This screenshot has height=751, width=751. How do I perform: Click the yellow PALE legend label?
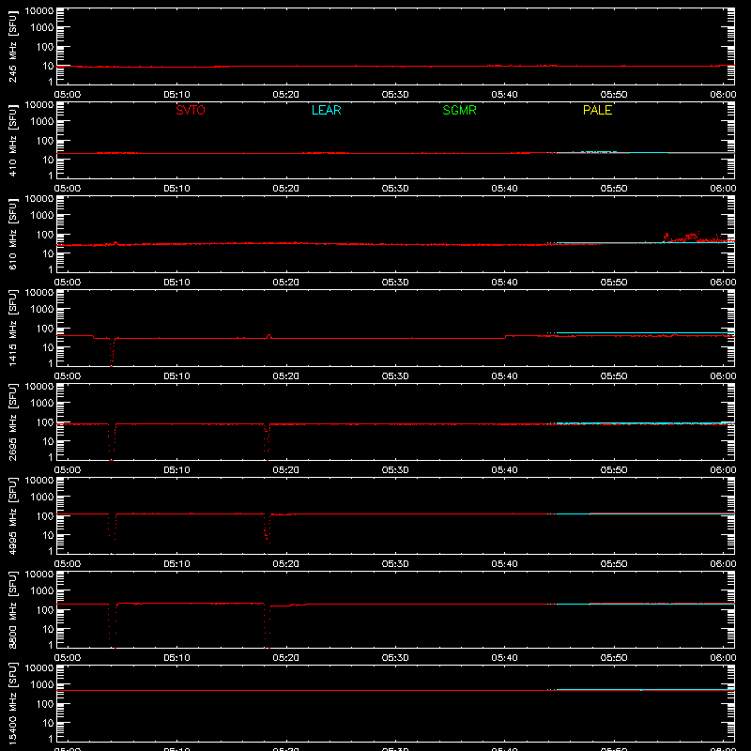click(597, 110)
